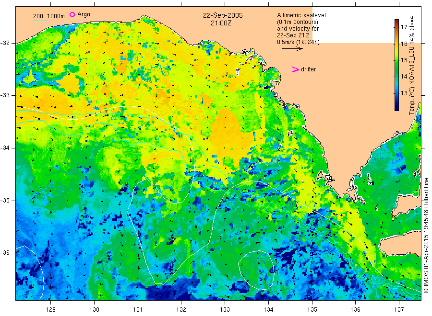
Task: Click the colorbar tick label 16
Action: [404, 44]
